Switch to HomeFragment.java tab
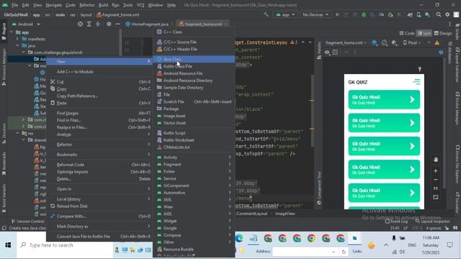 point(150,24)
